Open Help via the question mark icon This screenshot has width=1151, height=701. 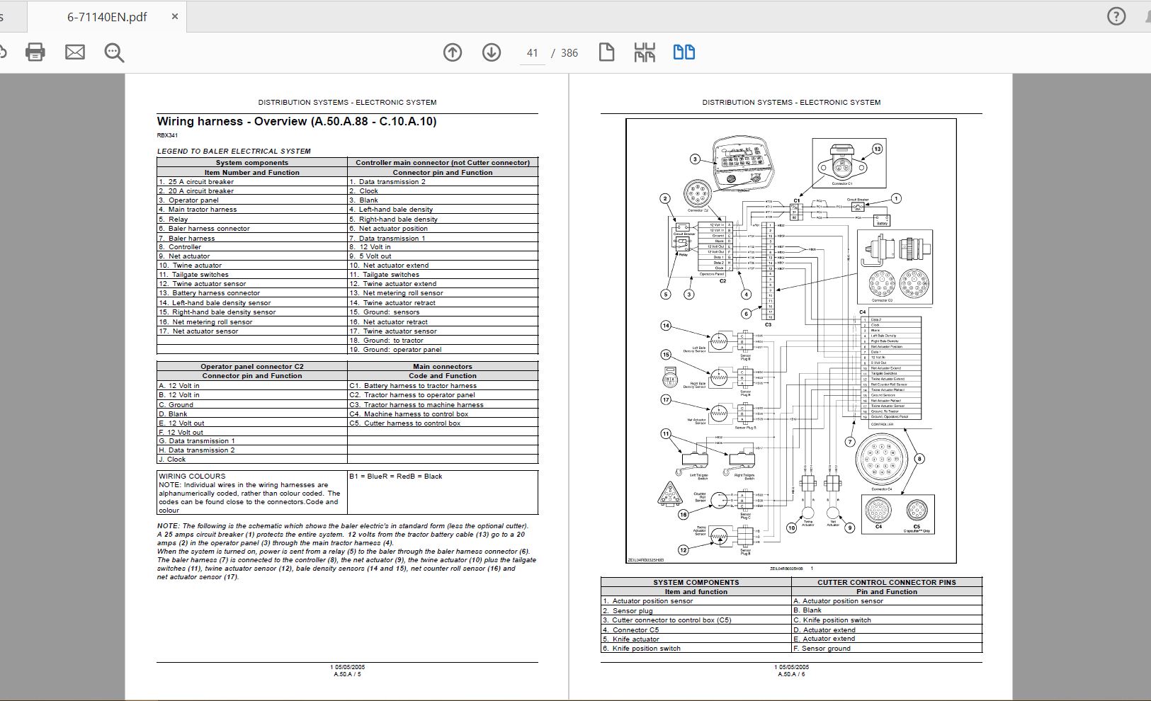tap(1117, 16)
